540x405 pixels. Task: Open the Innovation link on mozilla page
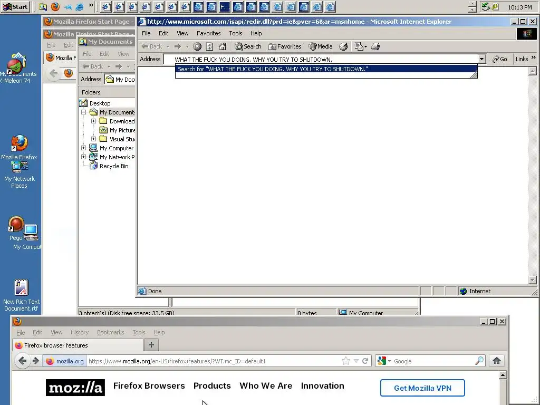coord(322,385)
